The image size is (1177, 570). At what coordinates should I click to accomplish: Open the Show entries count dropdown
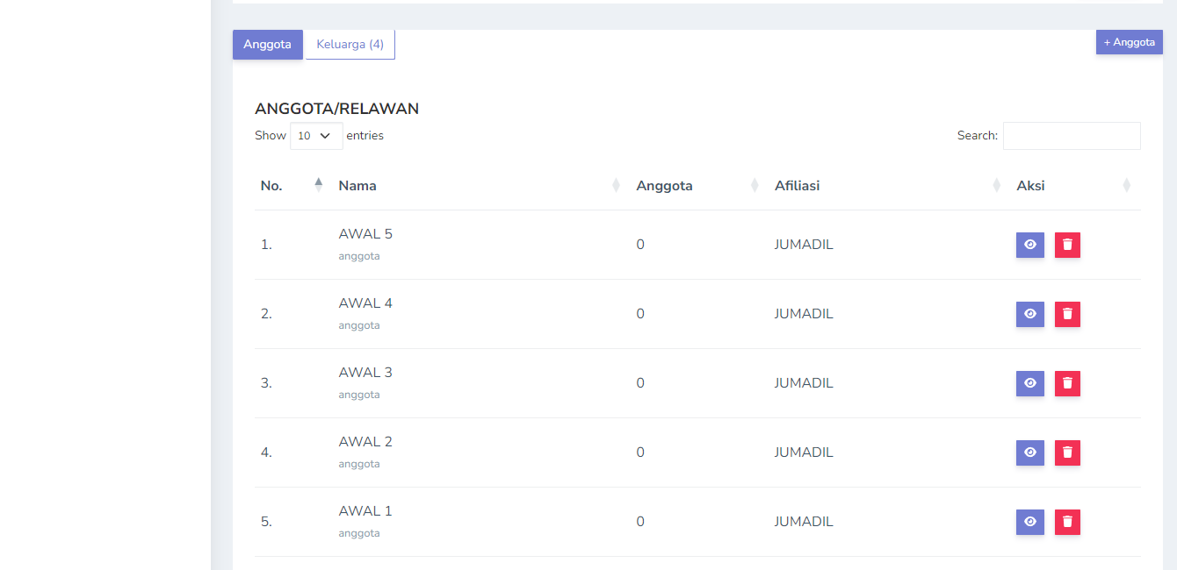pos(316,136)
